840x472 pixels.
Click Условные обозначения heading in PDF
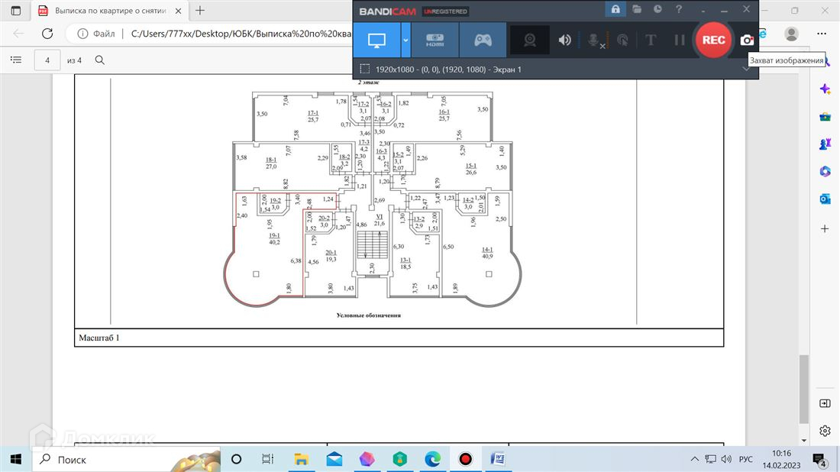point(369,315)
